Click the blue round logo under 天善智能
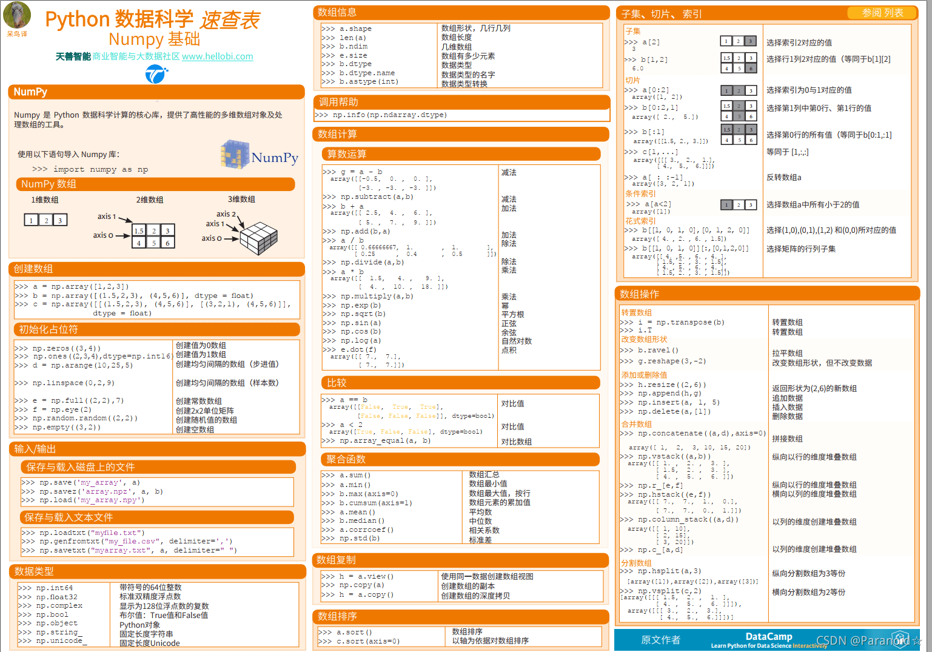 click(156, 74)
